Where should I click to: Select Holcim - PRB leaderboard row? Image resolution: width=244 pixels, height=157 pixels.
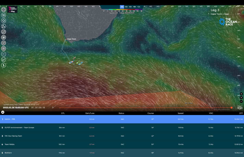122,119
